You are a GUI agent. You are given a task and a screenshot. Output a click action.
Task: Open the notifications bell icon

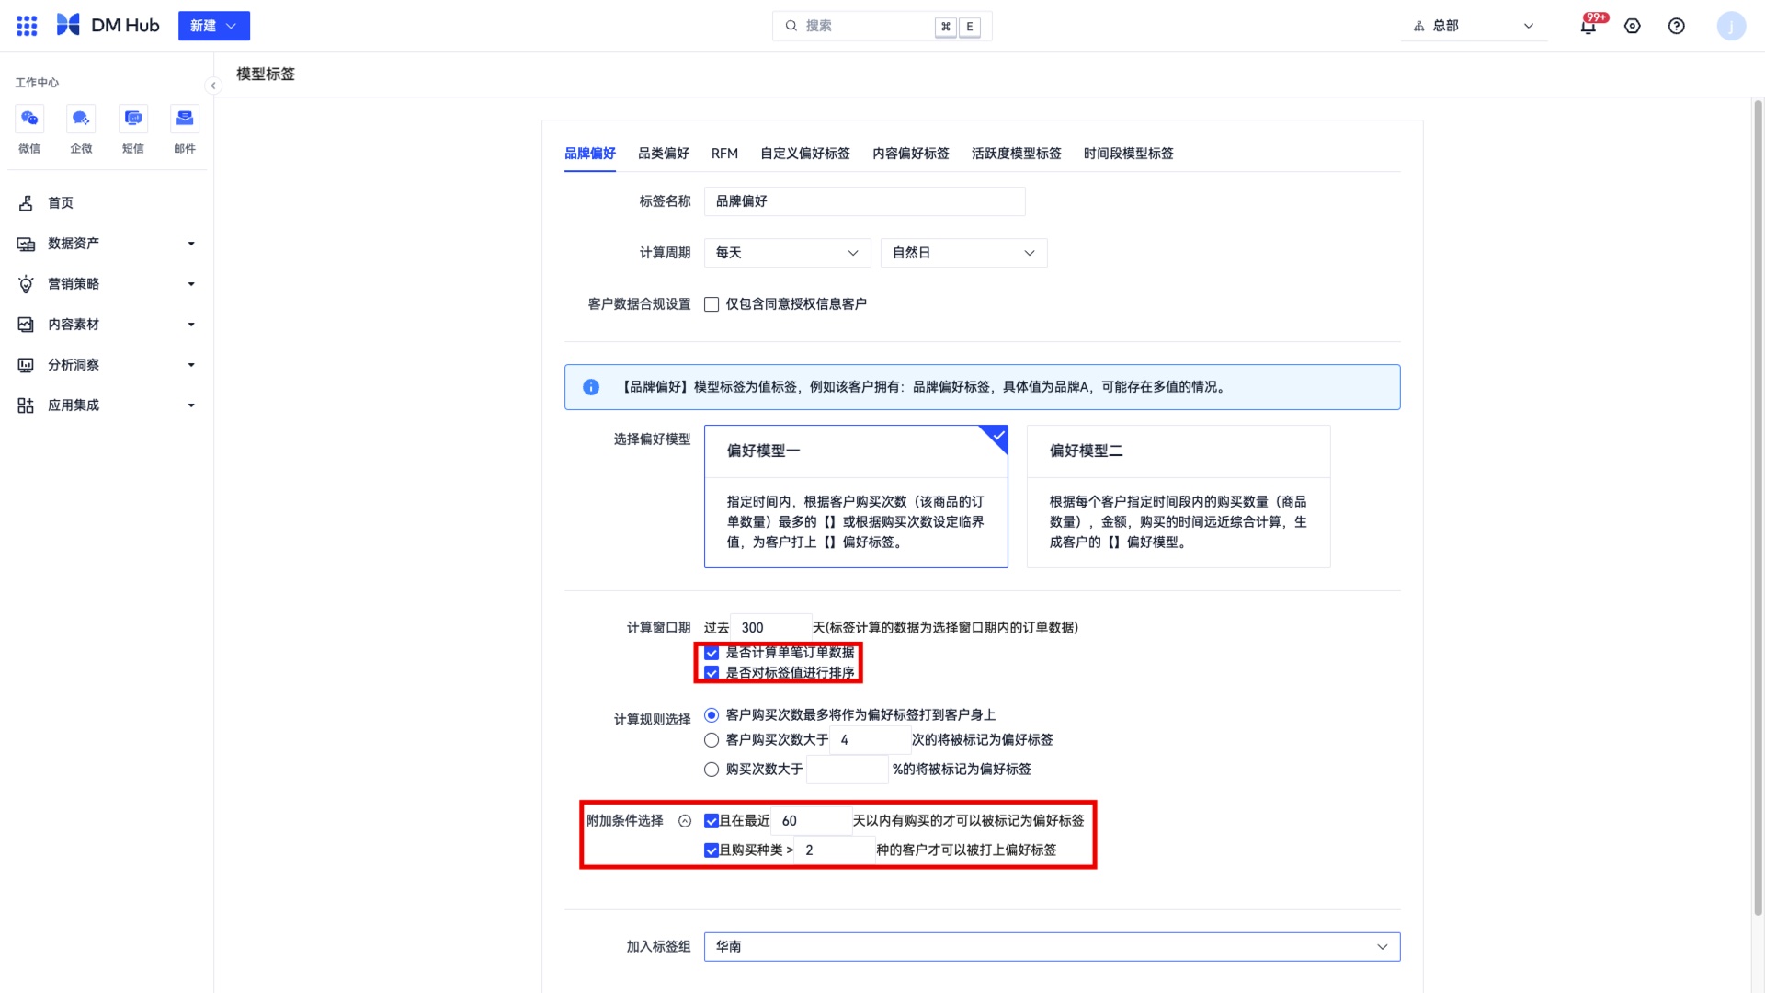click(1588, 26)
